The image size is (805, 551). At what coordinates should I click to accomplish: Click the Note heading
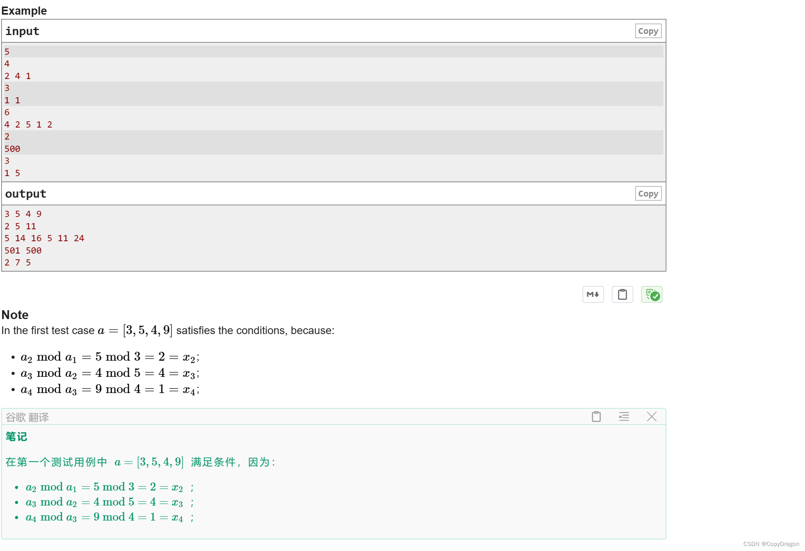(x=15, y=315)
